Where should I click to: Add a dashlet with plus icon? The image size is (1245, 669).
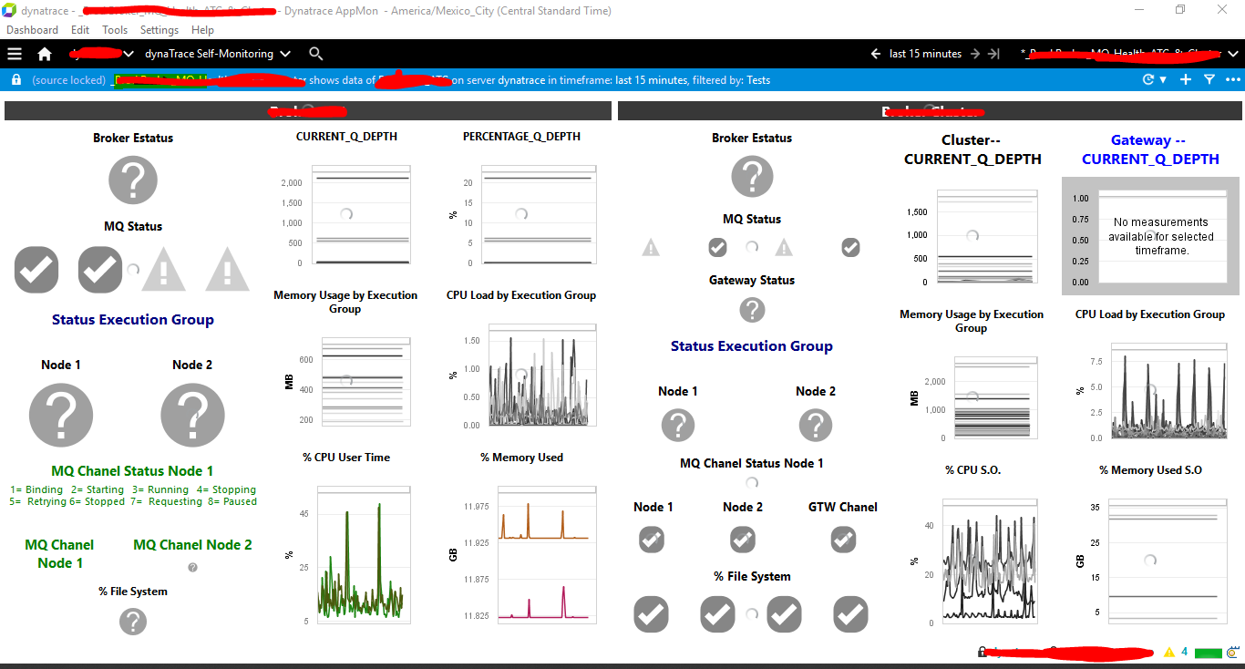[1185, 80]
